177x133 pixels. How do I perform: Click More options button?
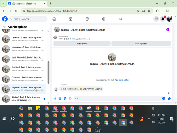(141, 44)
